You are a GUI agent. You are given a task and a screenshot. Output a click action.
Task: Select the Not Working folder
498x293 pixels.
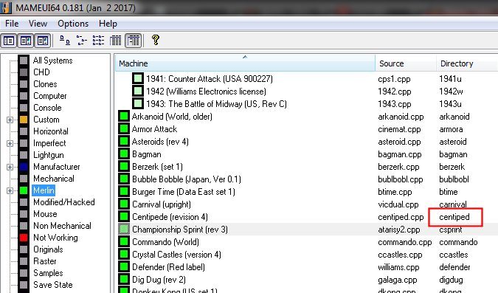[x=55, y=238]
